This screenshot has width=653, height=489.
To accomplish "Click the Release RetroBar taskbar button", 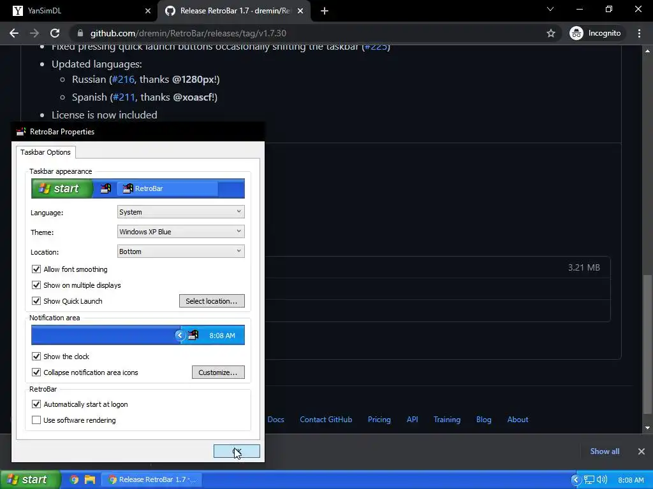I will pos(152,479).
